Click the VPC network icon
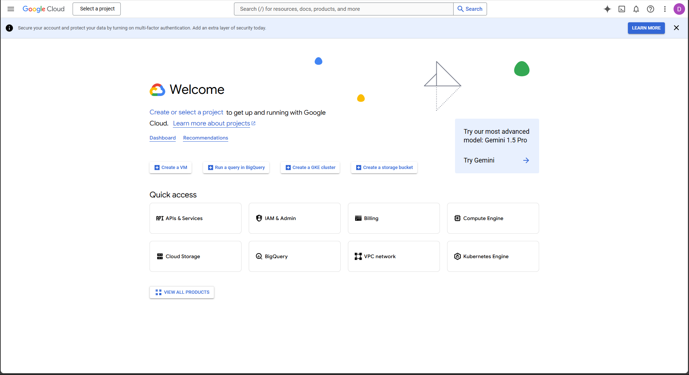 [358, 256]
